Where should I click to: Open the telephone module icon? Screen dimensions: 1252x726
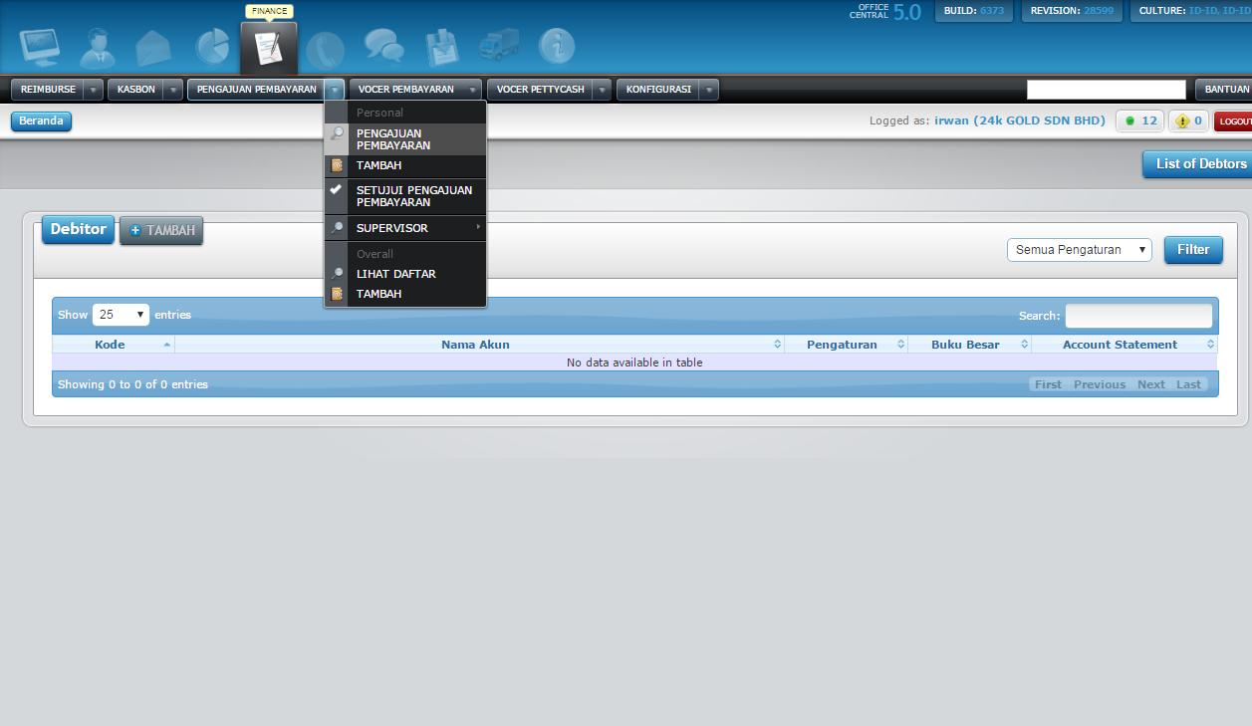pyautogui.click(x=325, y=48)
